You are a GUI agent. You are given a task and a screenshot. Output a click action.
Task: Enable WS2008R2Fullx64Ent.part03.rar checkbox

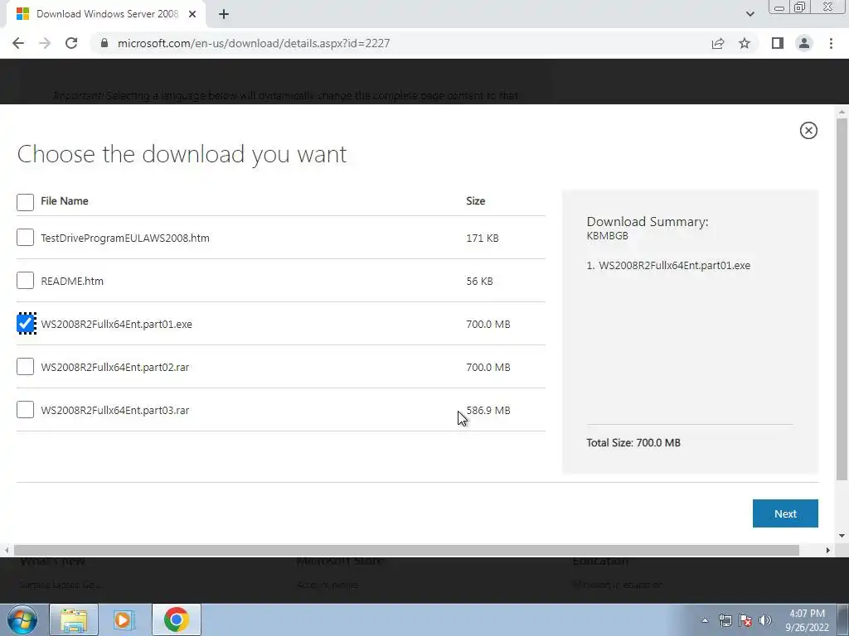point(26,409)
